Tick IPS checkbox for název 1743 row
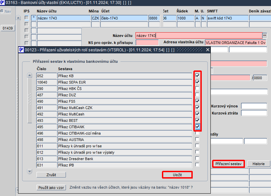Image resolution: width=271 pixels, height=196 pixels. (26, 18)
